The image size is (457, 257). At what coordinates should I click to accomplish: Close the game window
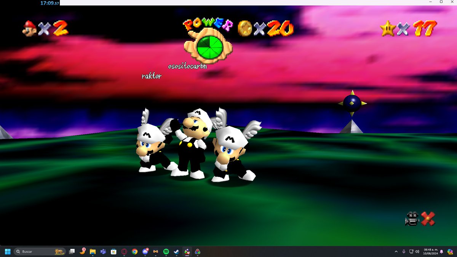[452, 2]
